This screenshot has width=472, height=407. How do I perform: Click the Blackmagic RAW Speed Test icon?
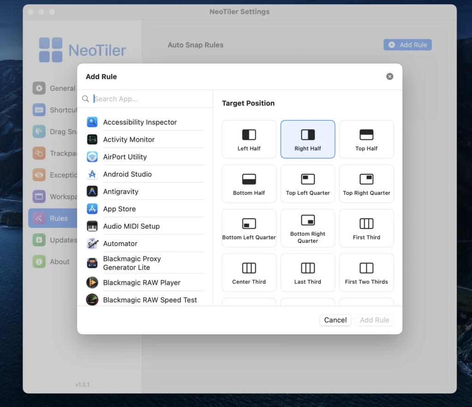click(x=92, y=300)
